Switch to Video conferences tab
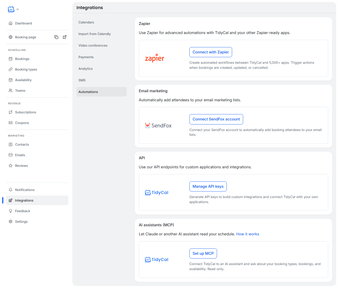 (x=102, y=45)
